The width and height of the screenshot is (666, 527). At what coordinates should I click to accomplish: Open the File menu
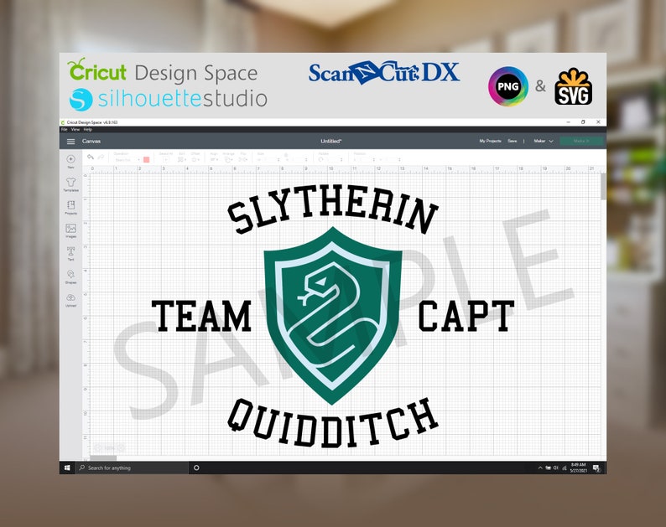coord(65,129)
